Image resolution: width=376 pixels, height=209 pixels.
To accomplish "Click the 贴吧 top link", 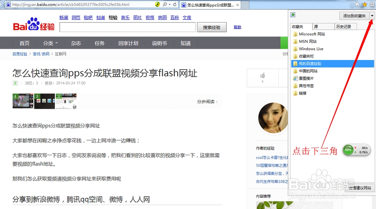I will click(88, 18).
